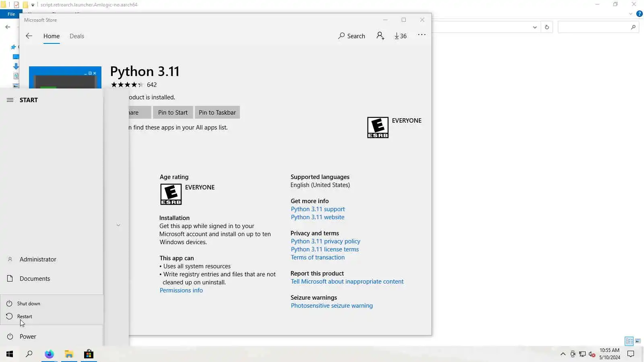This screenshot has width=644, height=362.
Task: Go back in Microsoft Store
Action: click(x=29, y=36)
